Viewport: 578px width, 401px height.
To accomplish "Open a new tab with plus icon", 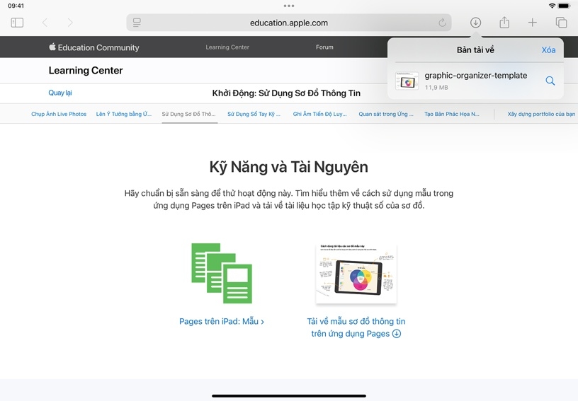I will [532, 23].
